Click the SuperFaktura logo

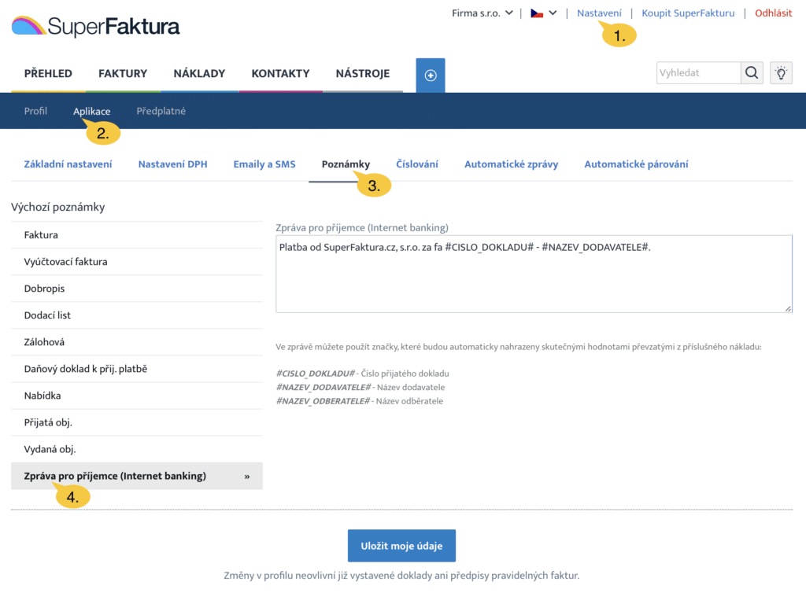(x=95, y=27)
